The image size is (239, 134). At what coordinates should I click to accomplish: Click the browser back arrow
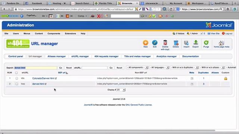(4, 9)
